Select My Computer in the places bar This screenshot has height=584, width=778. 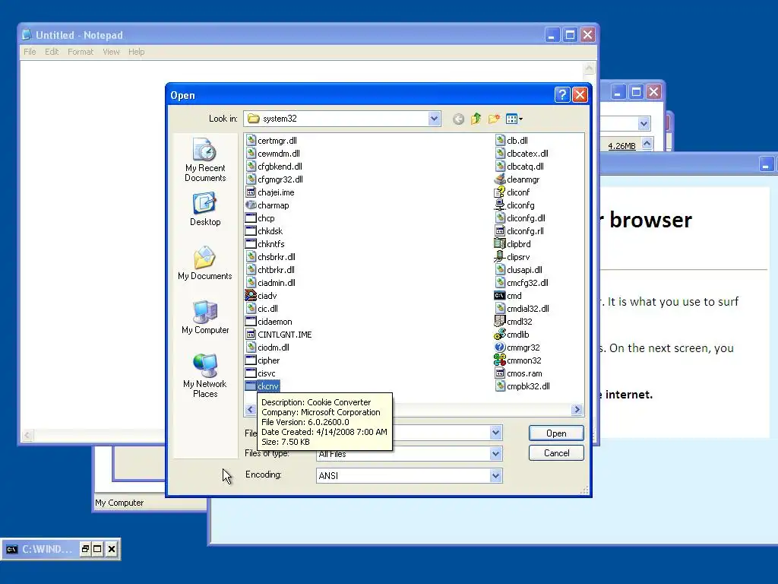tap(205, 317)
